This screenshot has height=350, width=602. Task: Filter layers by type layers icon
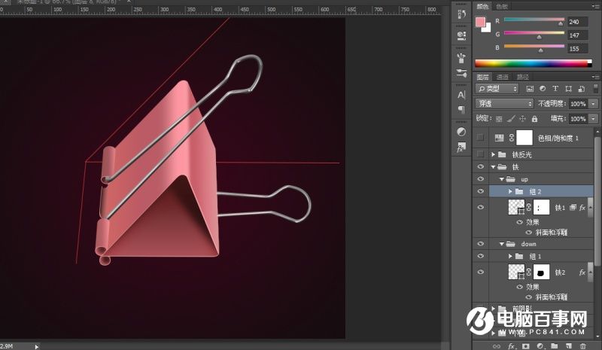pos(555,89)
